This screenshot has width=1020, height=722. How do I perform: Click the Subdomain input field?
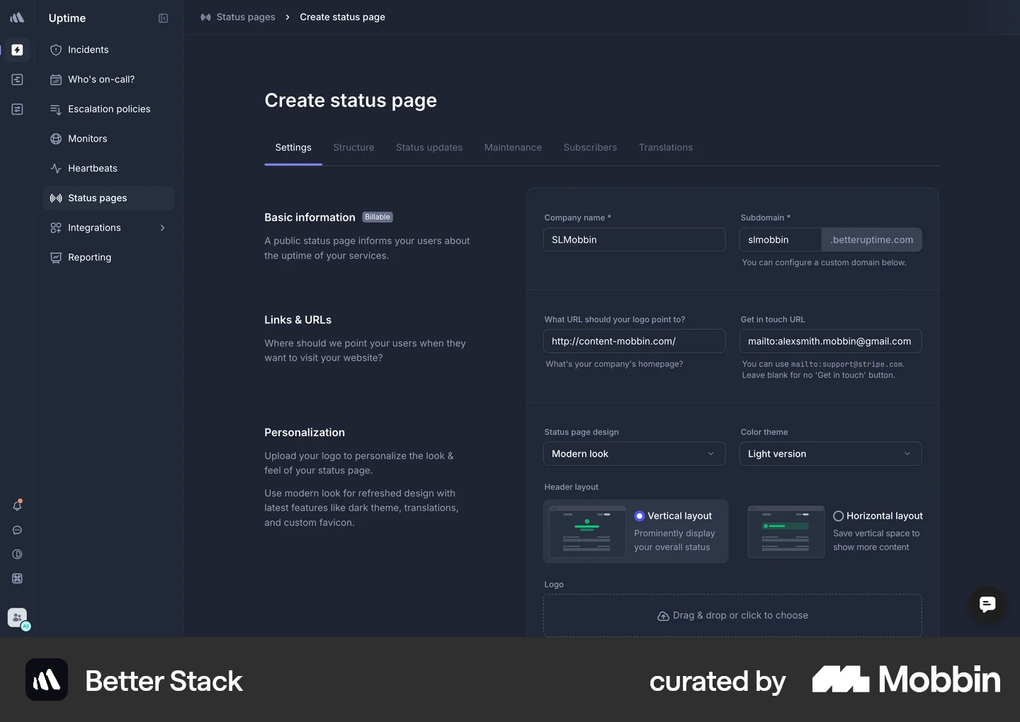780,240
